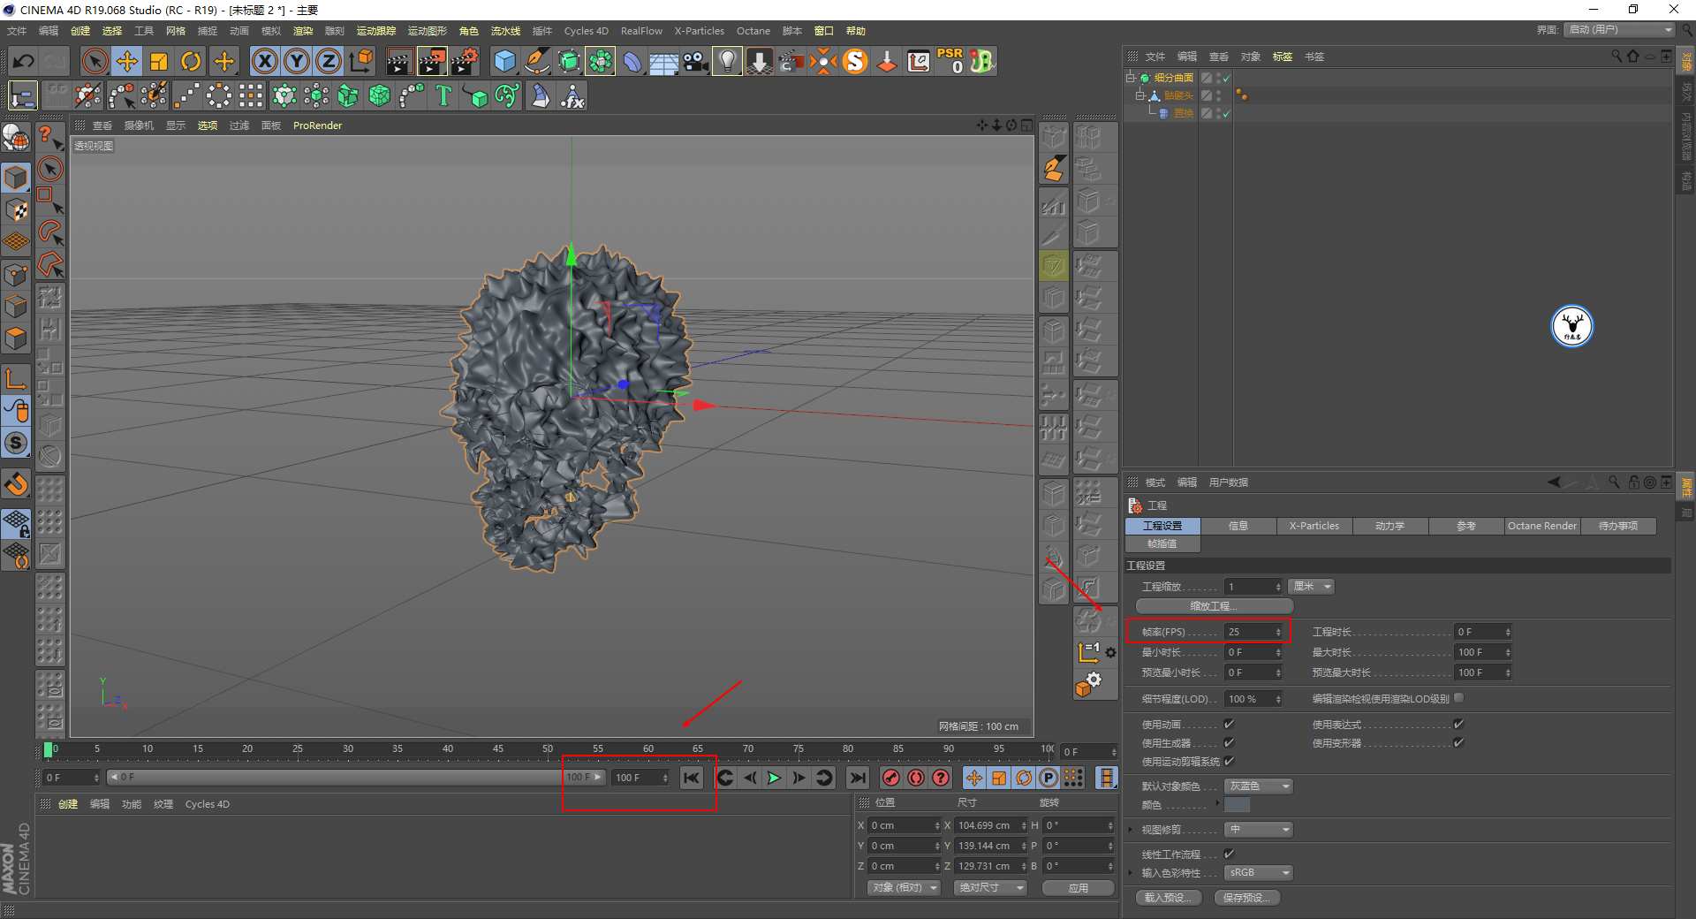Viewport: 1696px width, 919px height.
Task: Collapse the 细分曲面 tree node
Action: point(1130,78)
